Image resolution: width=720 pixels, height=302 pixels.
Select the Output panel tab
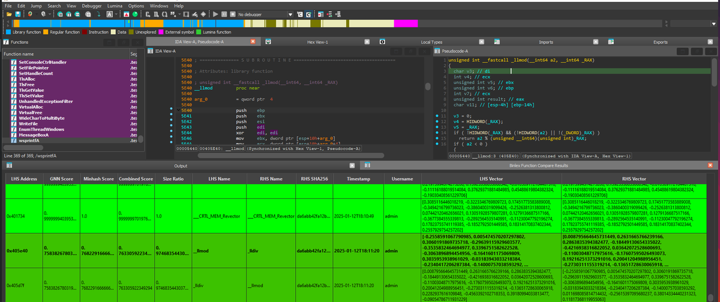[181, 165]
